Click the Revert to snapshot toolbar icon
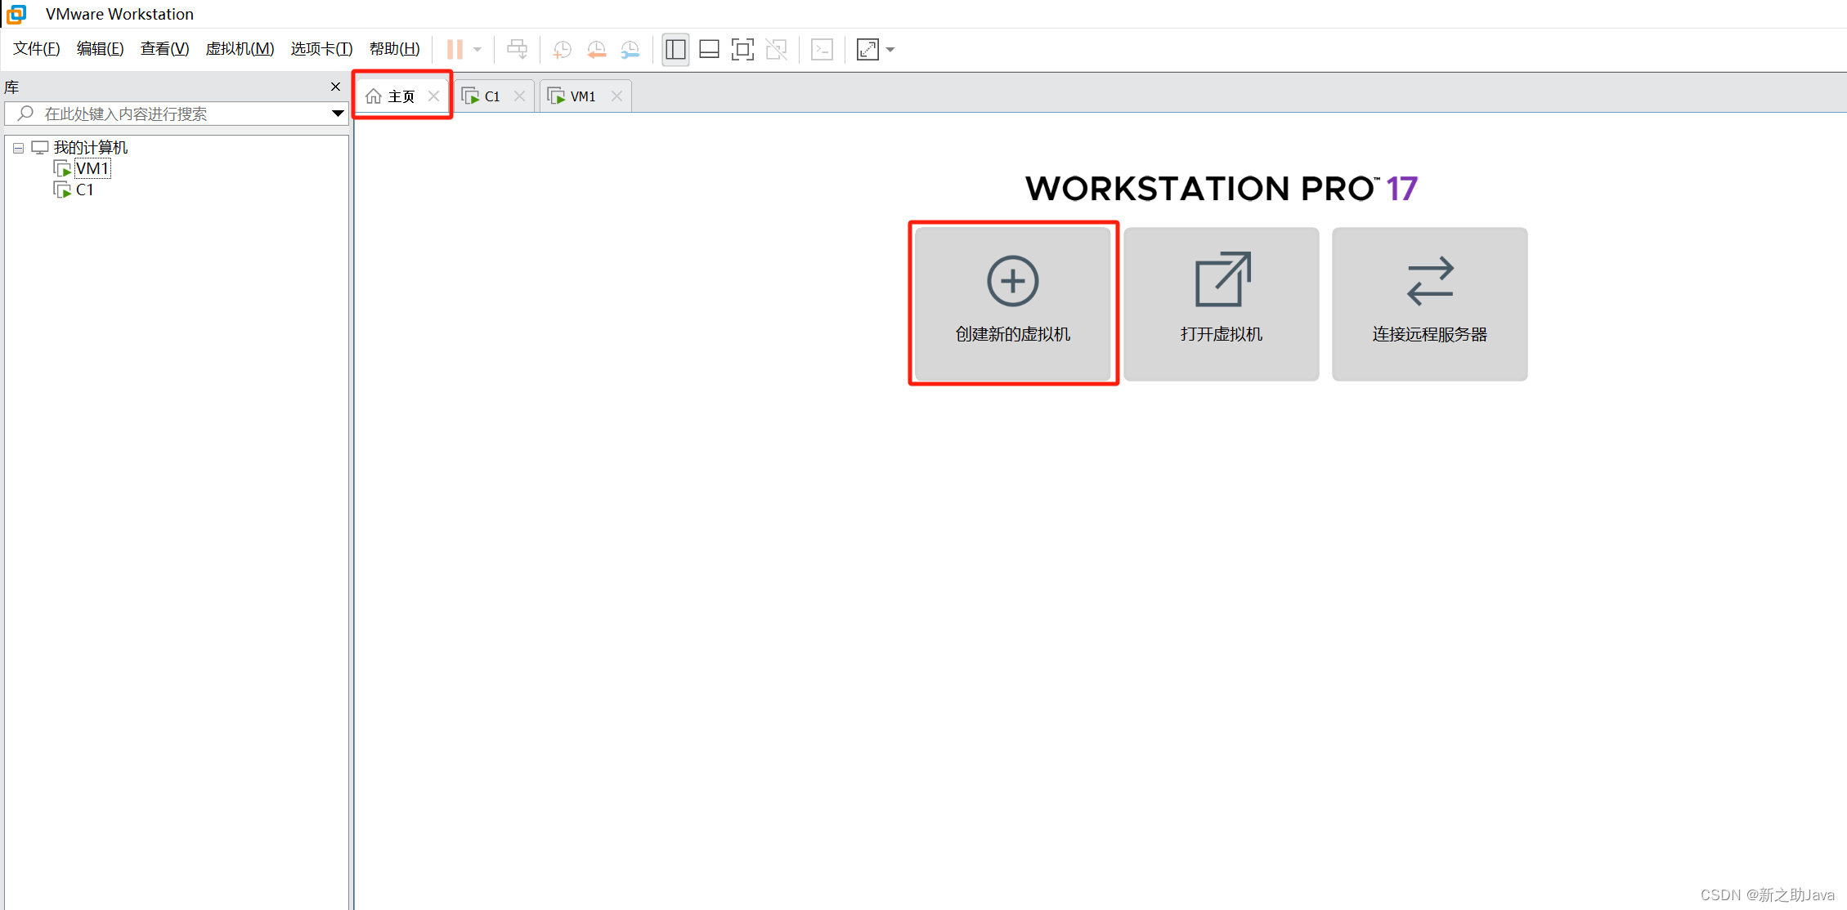1847x910 pixels. (596, 50)
